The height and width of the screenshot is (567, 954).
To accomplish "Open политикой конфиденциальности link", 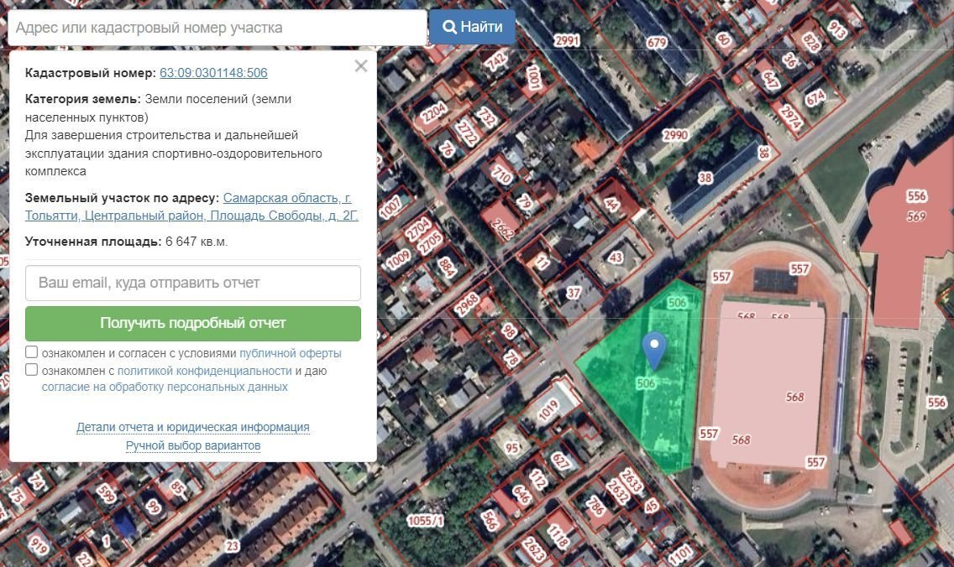I will pyautogui.click(x=204, y=371).
